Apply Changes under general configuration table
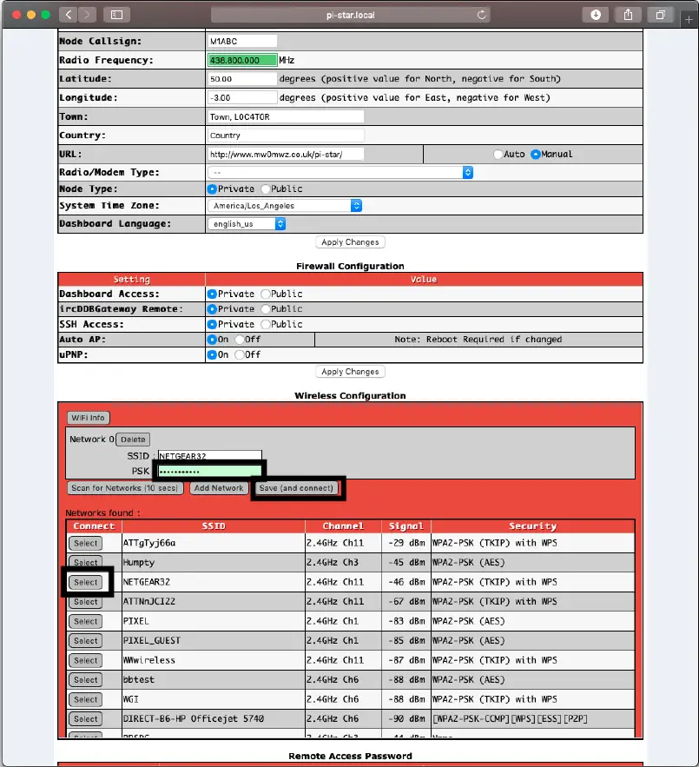 point(350,242)
